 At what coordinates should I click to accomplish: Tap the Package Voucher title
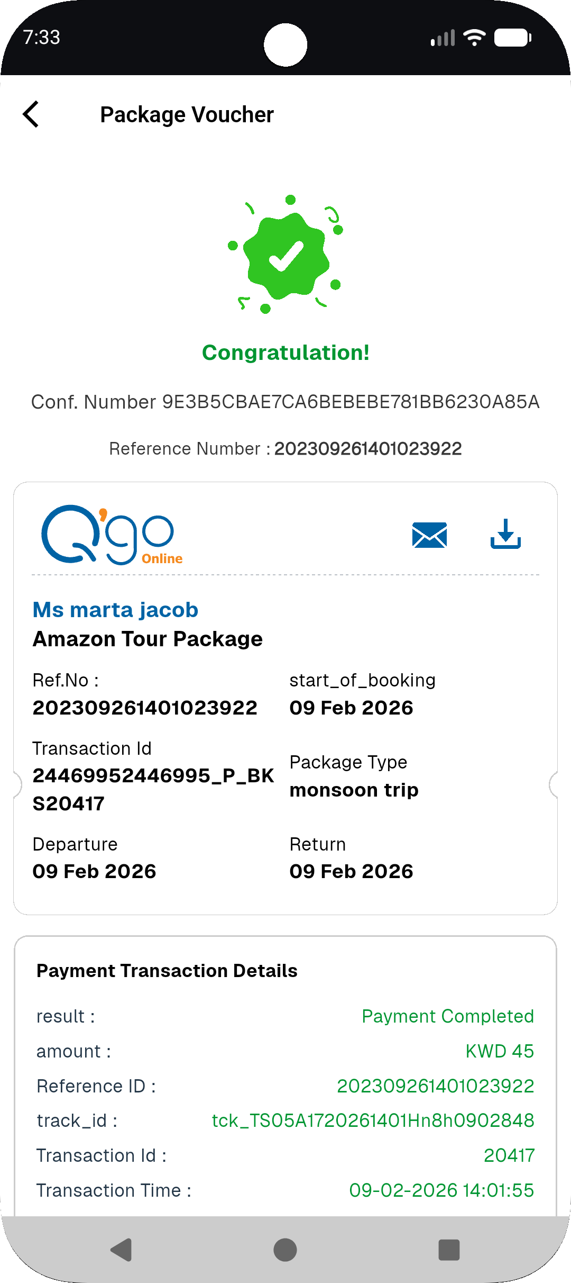[187, 115]
